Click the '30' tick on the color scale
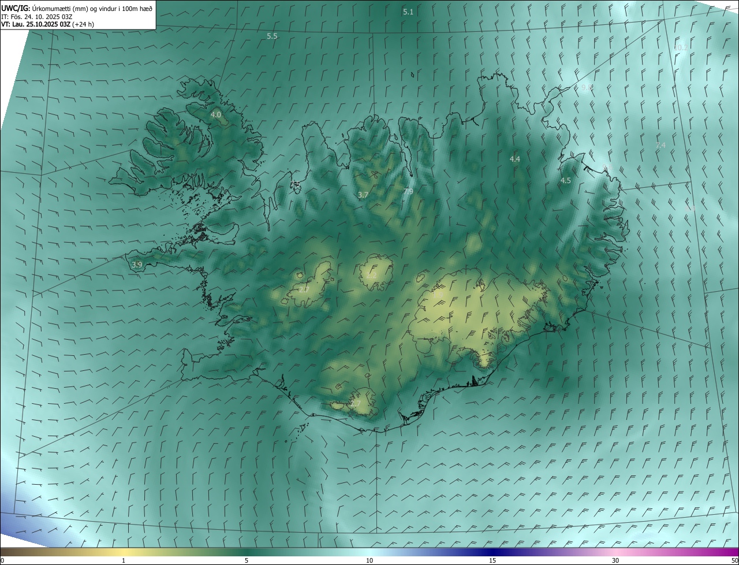This screenshot has width=739, height=565. coord(615,560)
